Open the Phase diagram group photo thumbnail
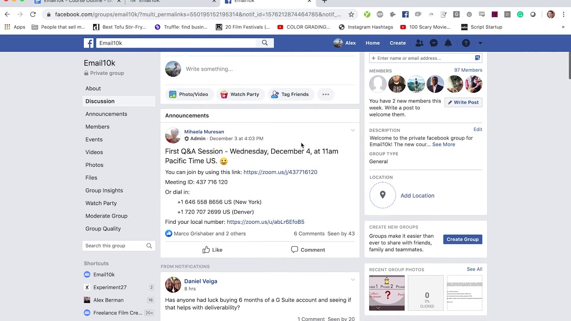Viewport: 571px width, 321px height. pyautogui.click(x=387, y=293)
